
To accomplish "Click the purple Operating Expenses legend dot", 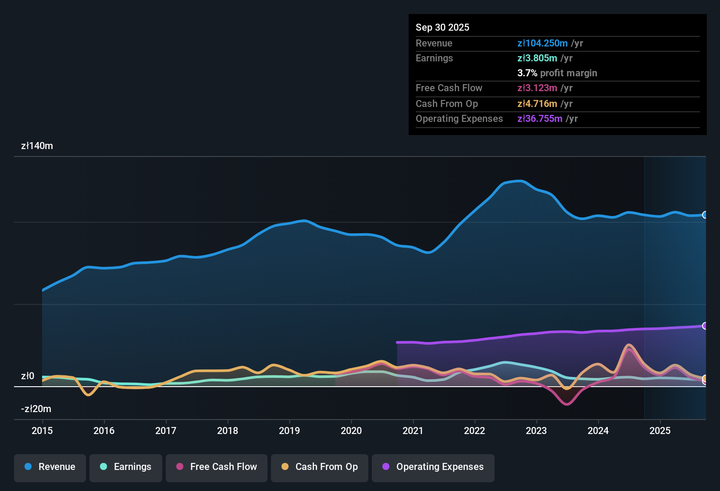I will 385,467.
